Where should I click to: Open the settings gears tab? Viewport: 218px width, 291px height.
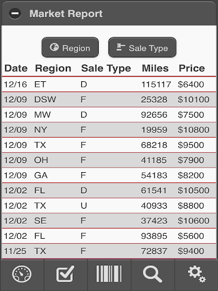point(196,275)
